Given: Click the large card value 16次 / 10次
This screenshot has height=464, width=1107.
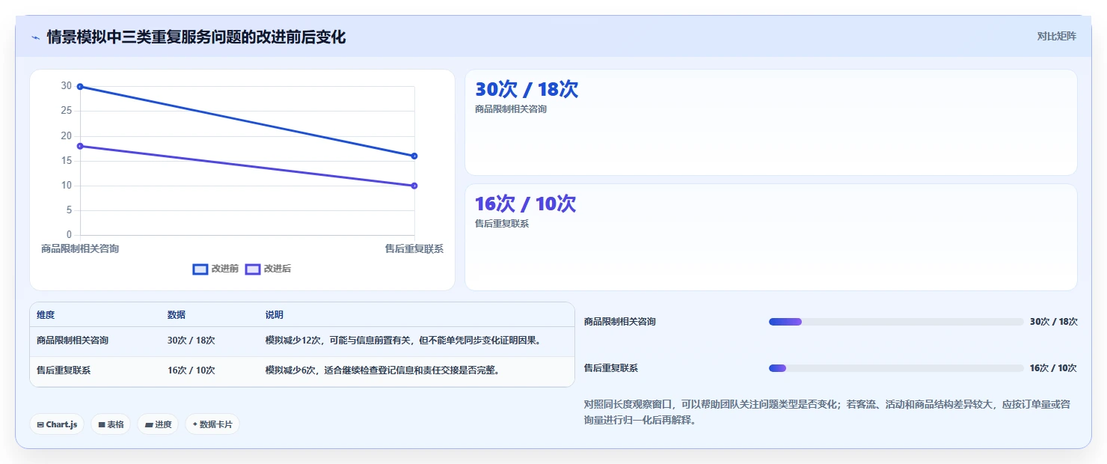Looking at the screenshot, I should (526, 204).
